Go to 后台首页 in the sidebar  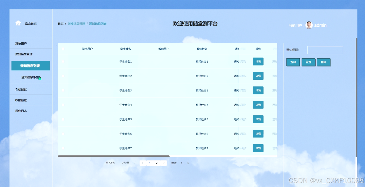click(31, 23)
